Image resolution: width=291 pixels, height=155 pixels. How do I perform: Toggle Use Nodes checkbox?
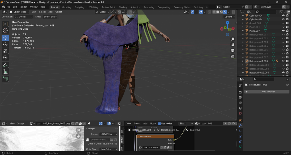pyautogui.click(x=159, y=124)
